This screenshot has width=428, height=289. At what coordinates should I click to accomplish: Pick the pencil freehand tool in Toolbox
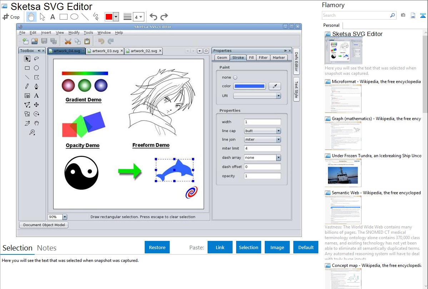[27, 86]
